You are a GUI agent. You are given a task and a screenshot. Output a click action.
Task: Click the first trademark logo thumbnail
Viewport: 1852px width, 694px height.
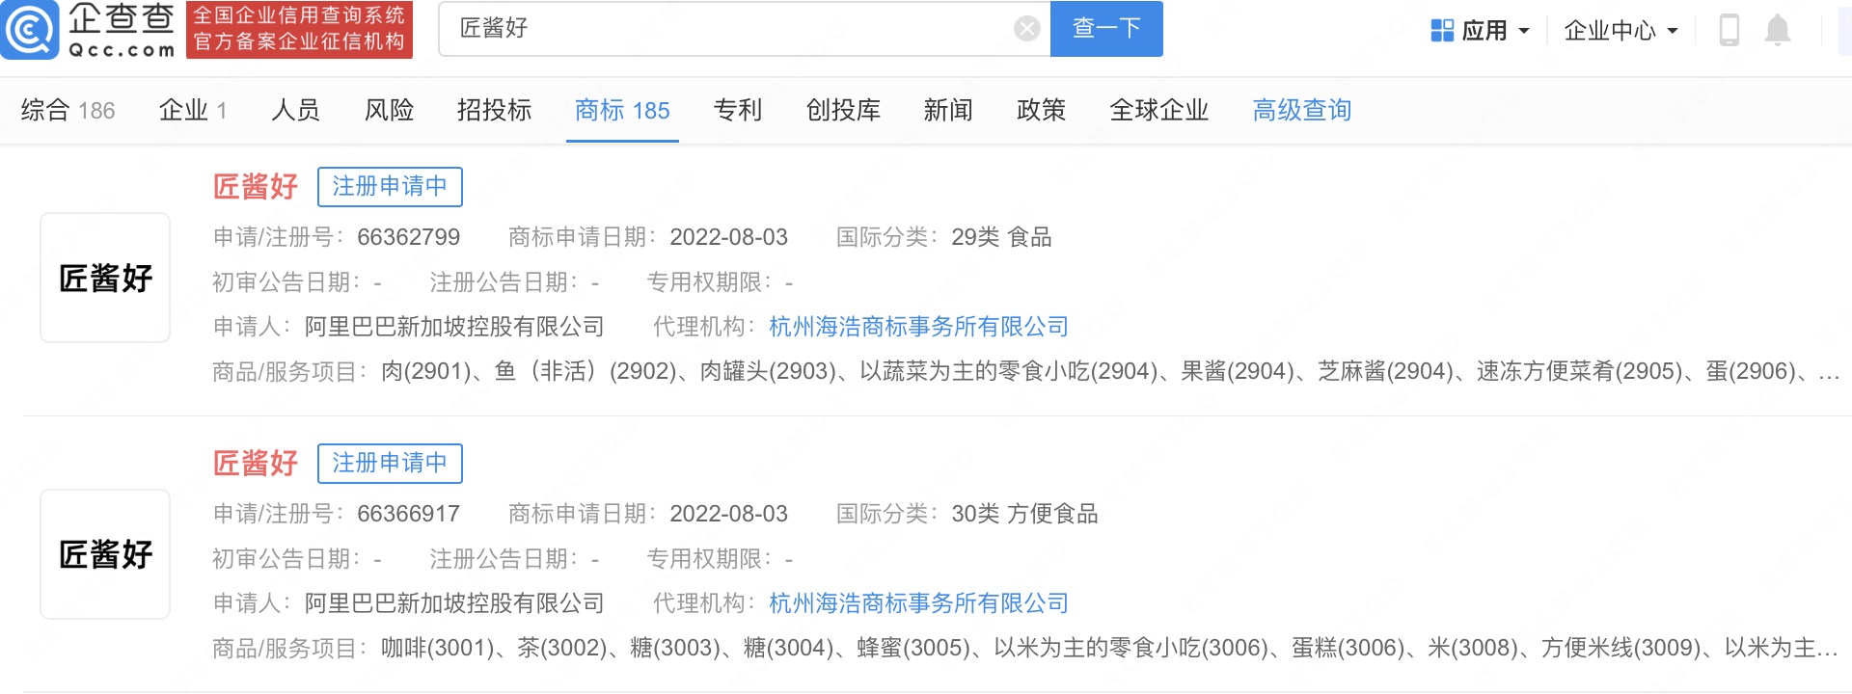click(x=105, y=278)
